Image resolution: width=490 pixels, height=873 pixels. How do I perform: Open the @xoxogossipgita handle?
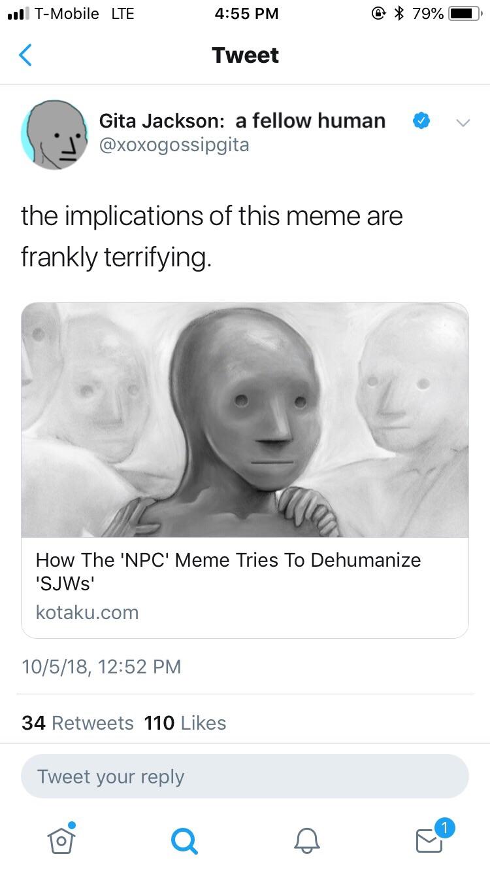174,145
